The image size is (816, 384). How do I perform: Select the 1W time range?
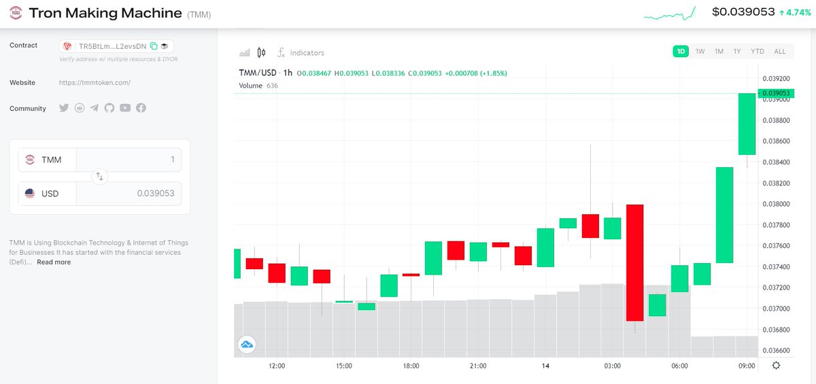tap(700, 51)
